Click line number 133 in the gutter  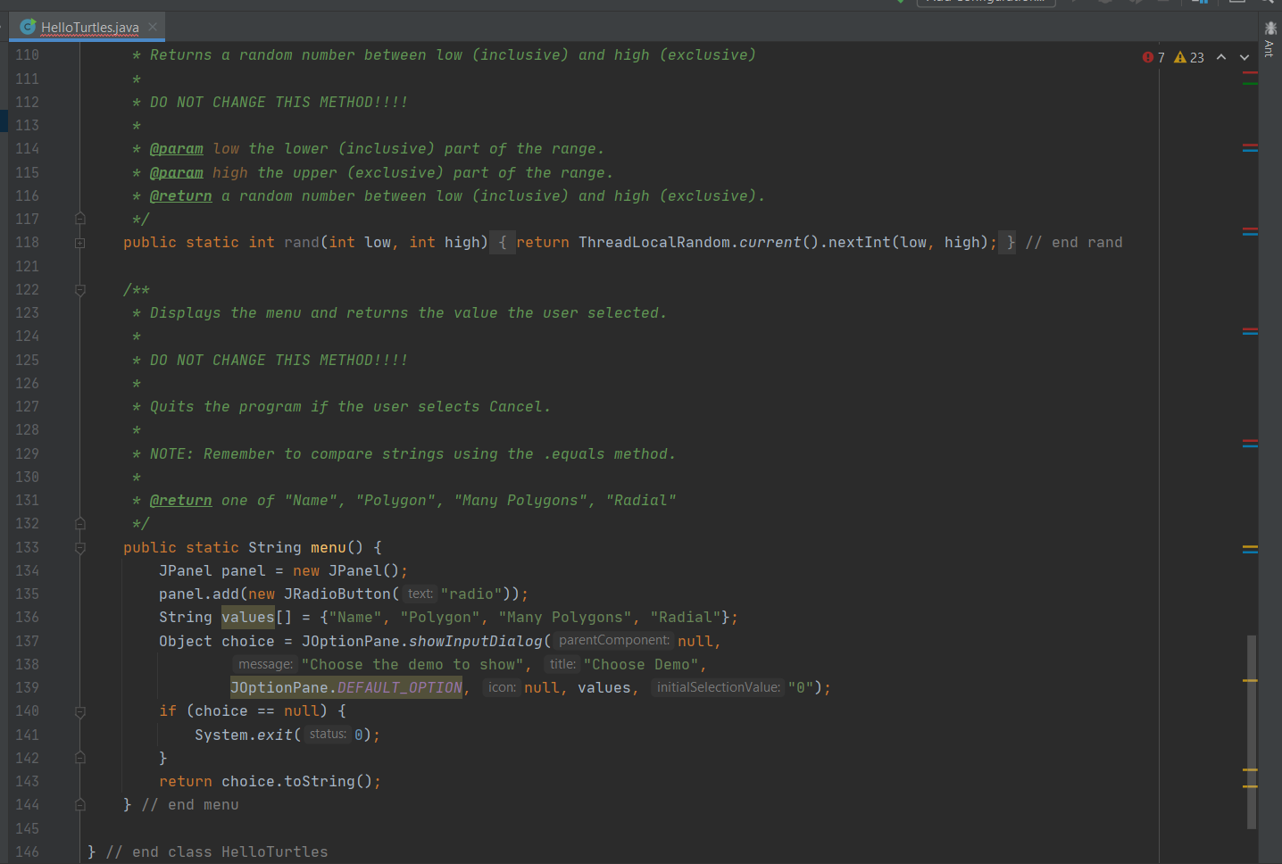click(27, 547)
